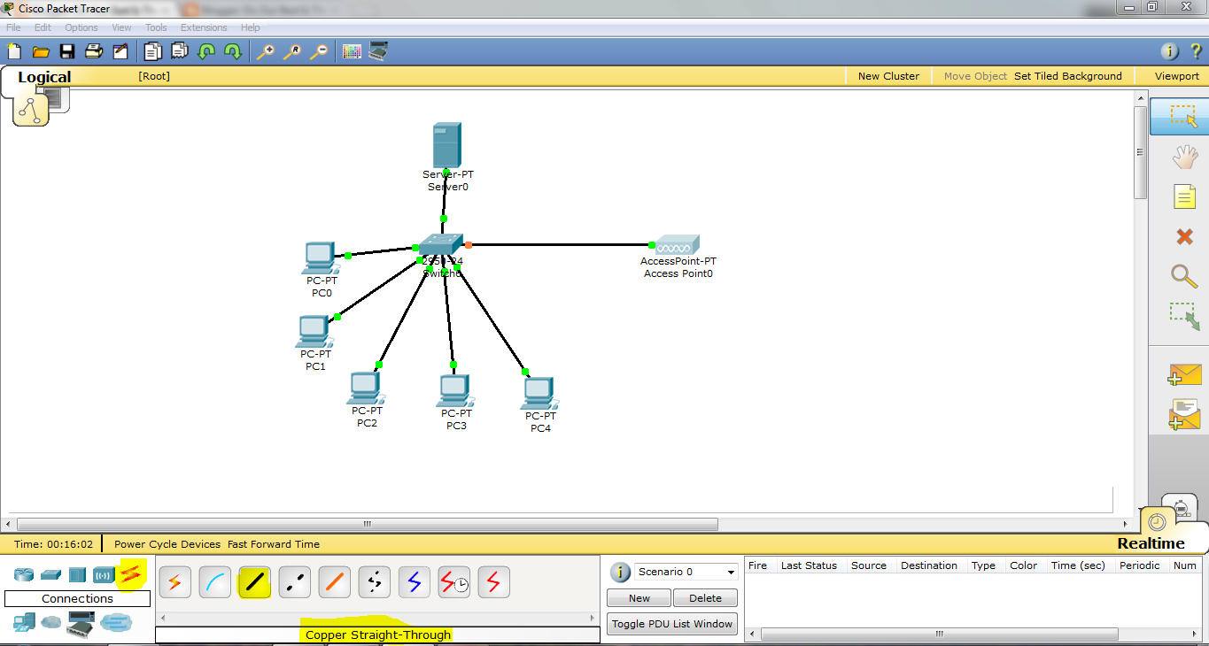Open the Viewport button
This screenshot has width=1209, height=646.
[1177, 76]
